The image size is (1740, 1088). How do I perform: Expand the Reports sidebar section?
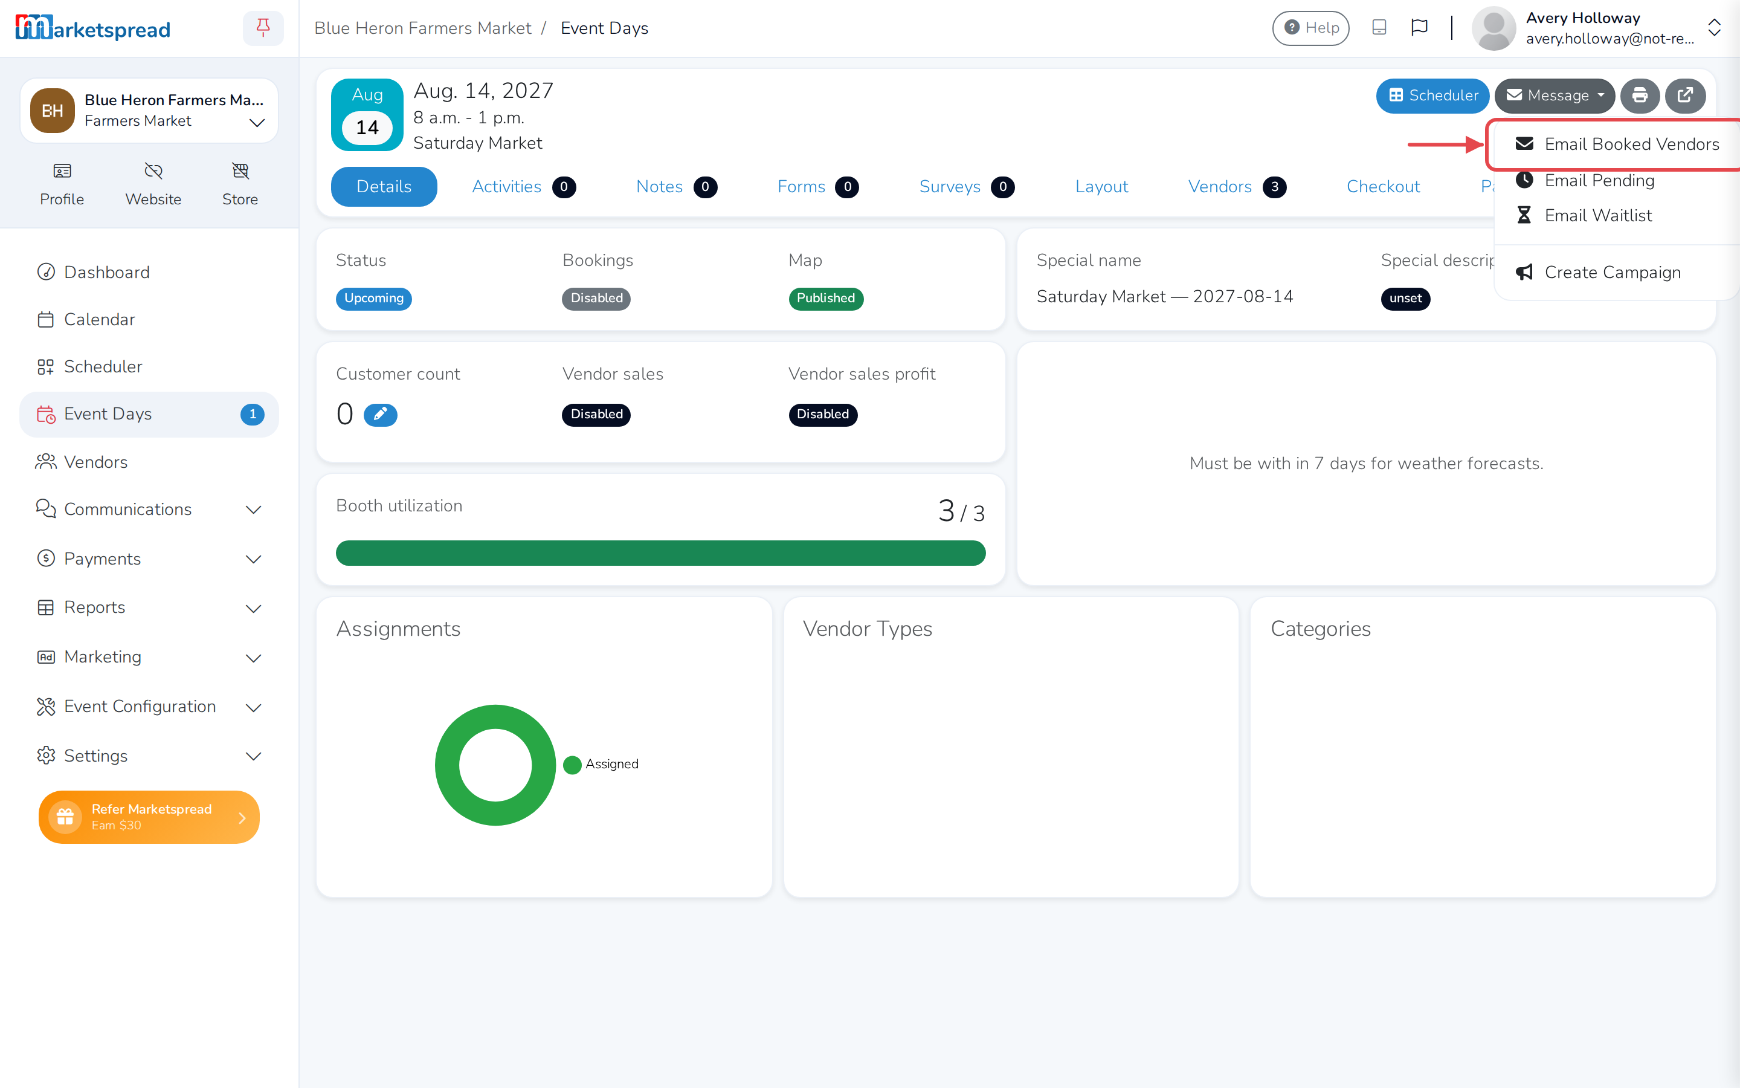[x=149, y=607]
